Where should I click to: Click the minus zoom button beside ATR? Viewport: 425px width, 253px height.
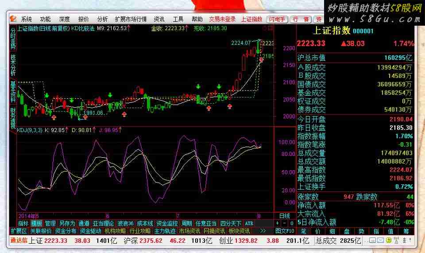[285, 223]
